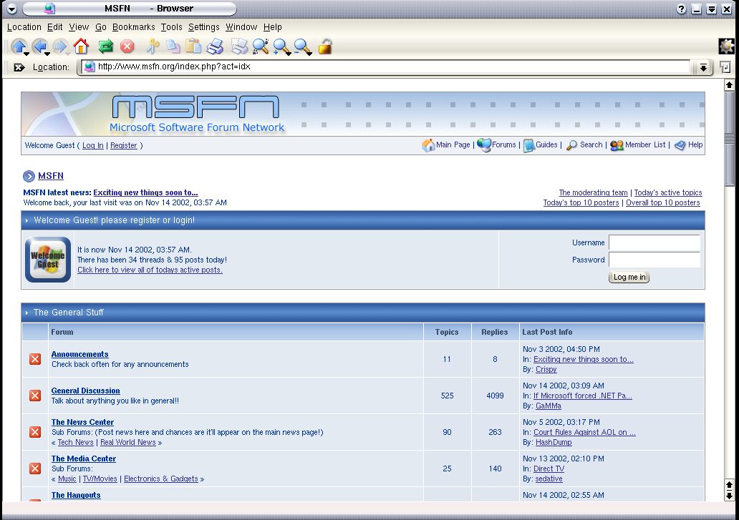
Task: Open the Settings menu
Action: [203, 27]
